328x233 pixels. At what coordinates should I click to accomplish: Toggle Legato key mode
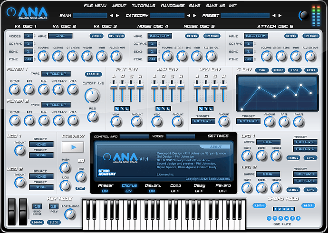click(37, 223)
